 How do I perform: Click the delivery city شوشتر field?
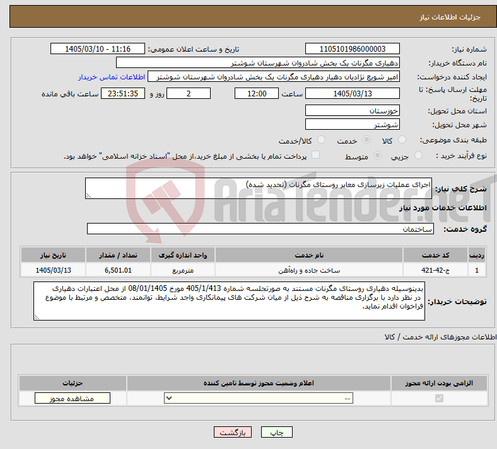(x=352, y=124)
